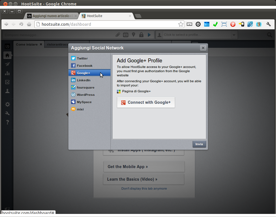
Task: Expand profile selector dropdown arrow
Action: coord(234,35)
